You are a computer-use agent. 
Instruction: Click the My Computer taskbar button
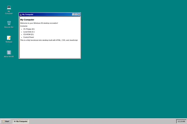[21, 121]
